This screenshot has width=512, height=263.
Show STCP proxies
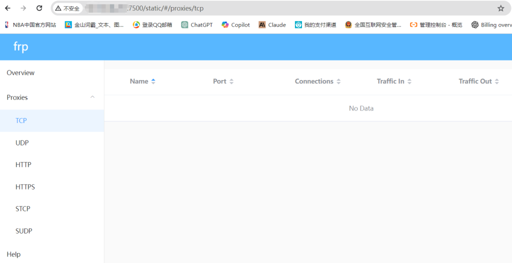(23, 209)
